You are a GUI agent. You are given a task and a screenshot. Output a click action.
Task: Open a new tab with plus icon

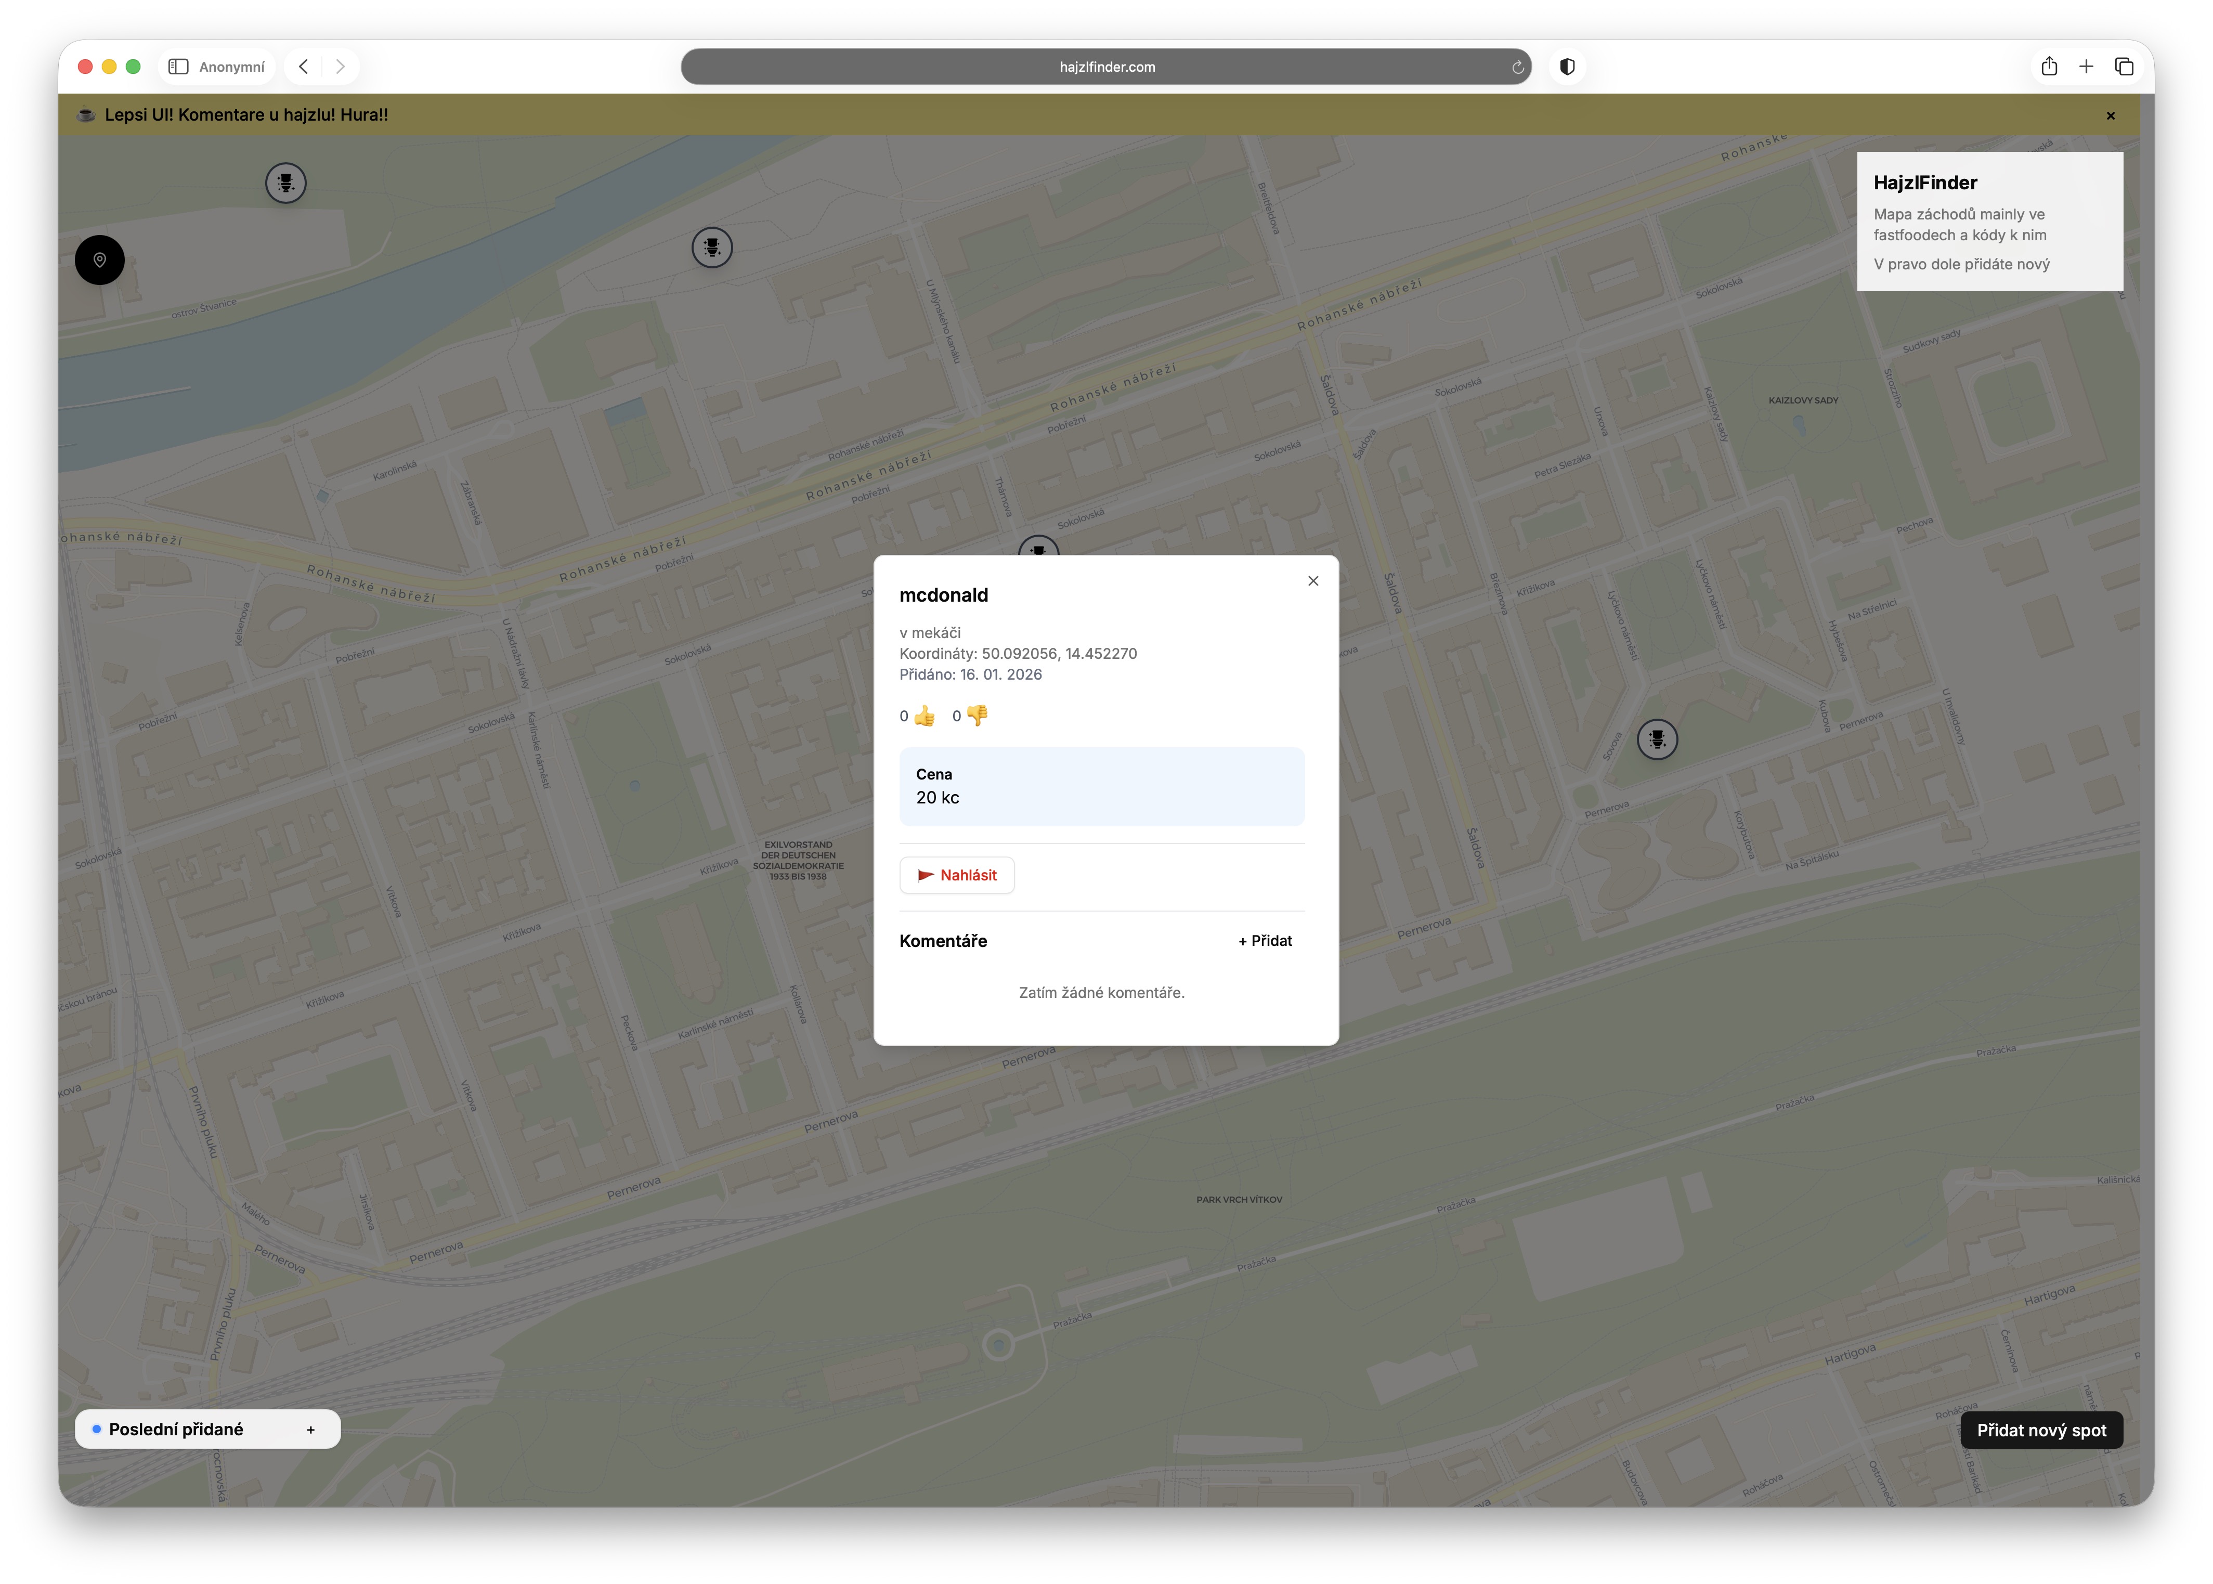tap(2085, 67)
